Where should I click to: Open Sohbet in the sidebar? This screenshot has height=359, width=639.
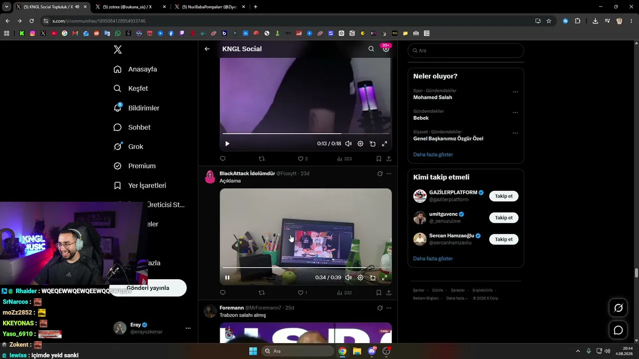tap(132, 127)
